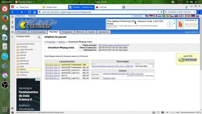Focus the Pesquisa rápida input field
Image resolution: width=202 pixels, height=114 pixels.
pos(26,39)
